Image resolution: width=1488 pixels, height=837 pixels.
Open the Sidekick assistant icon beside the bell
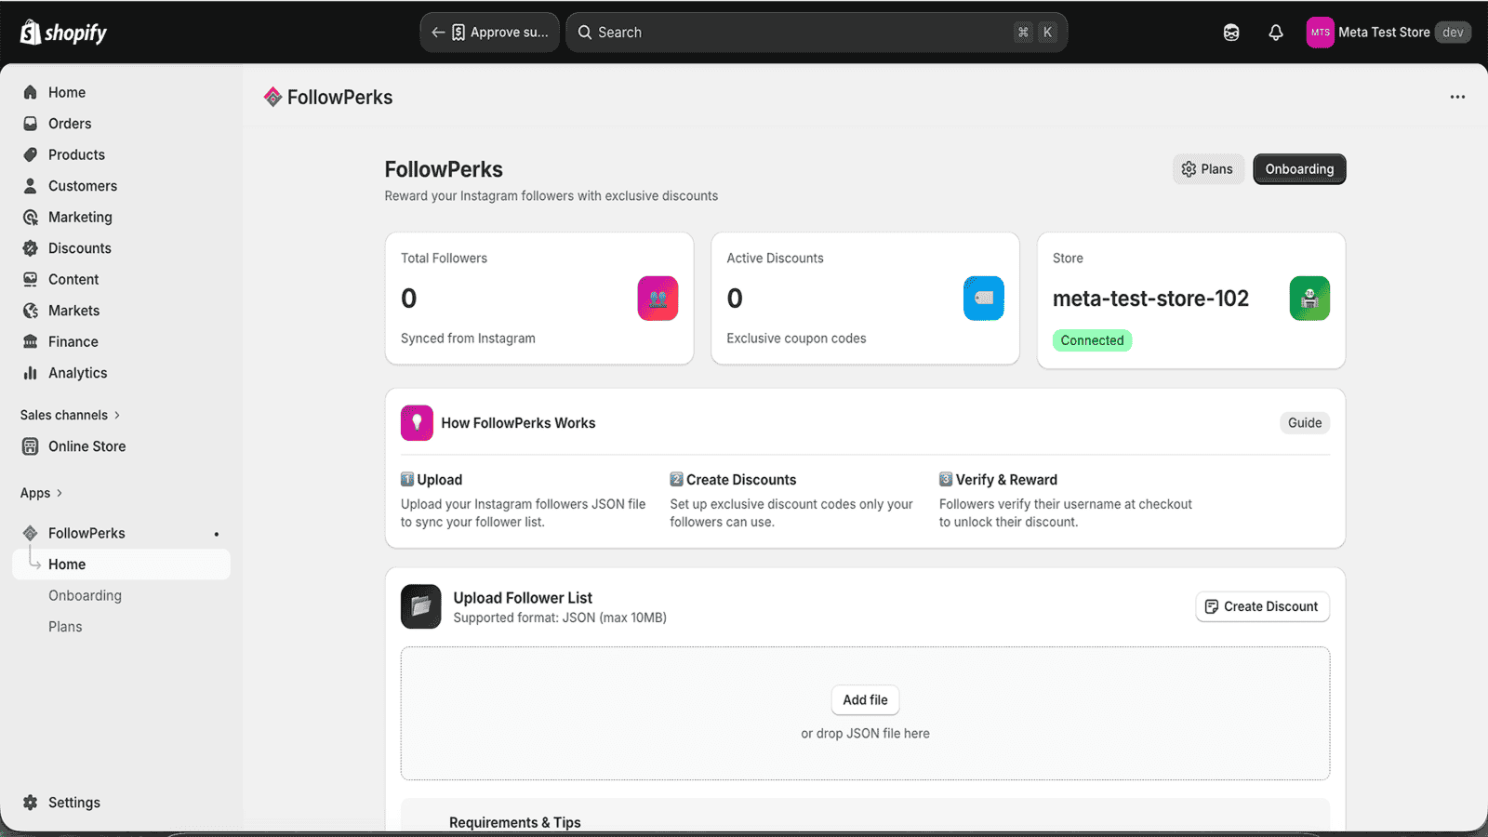click(x=1231, y=33)
